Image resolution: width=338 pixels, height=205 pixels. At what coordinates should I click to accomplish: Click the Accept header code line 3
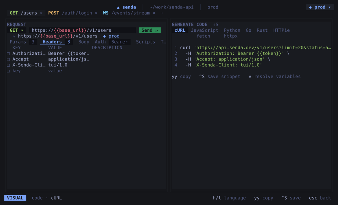[x=228, y=59]
